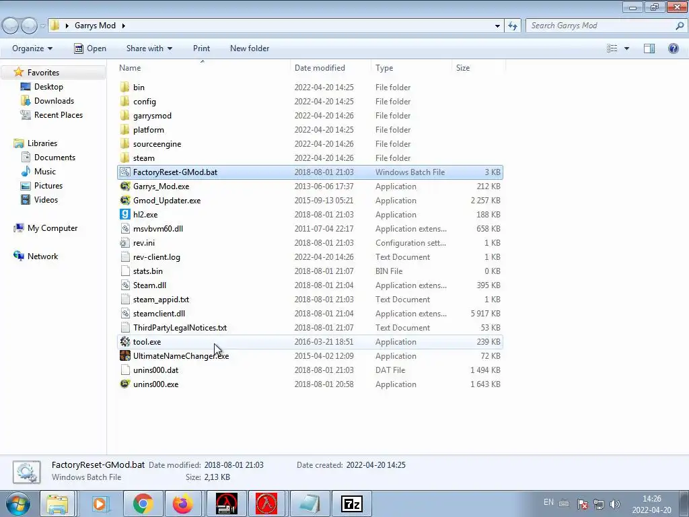The height and width of the screenshot is (517, 689).
Task: Click the garrysmod folder icon
Action: tap(124, 115)
